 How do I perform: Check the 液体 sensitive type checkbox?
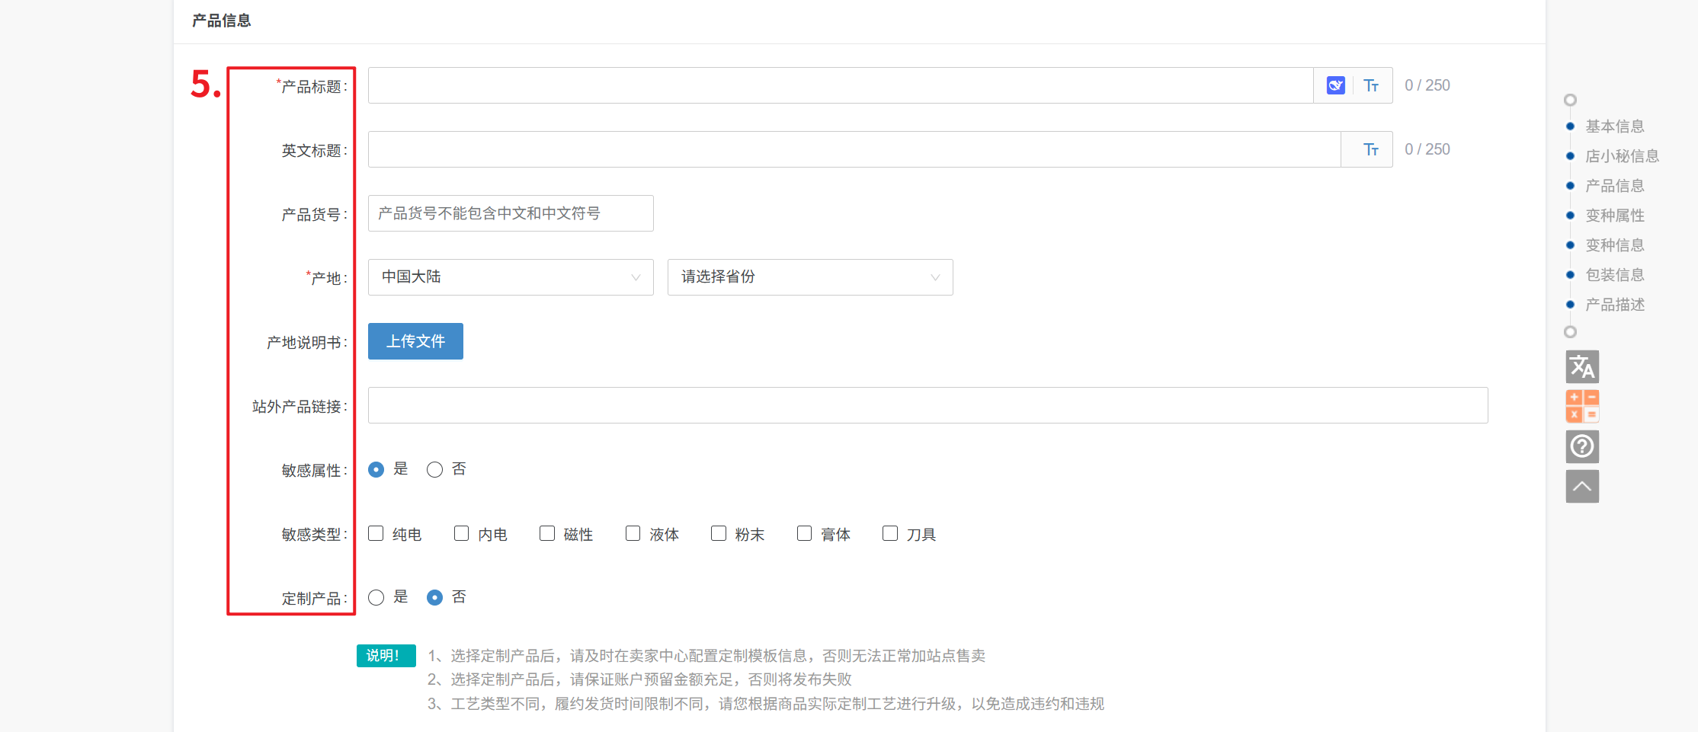[x=633, y=533]
